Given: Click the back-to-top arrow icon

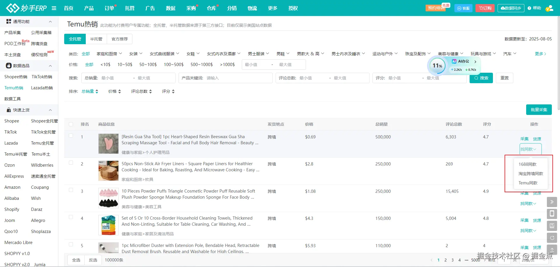Looking at the screenshot, I should (x=552, y=250).
